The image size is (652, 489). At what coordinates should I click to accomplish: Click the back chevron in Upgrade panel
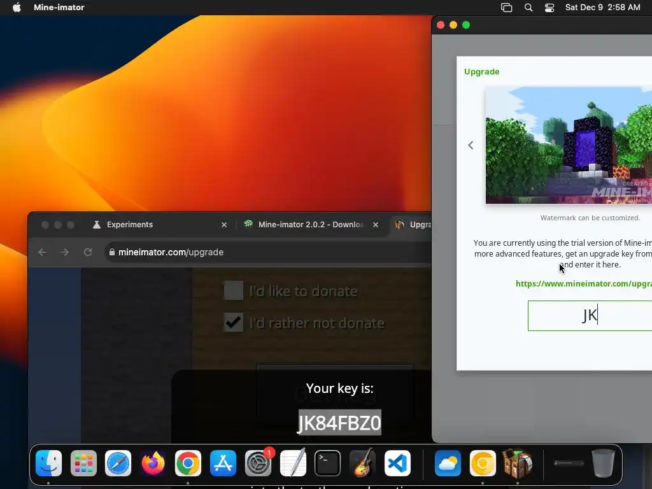471,145
